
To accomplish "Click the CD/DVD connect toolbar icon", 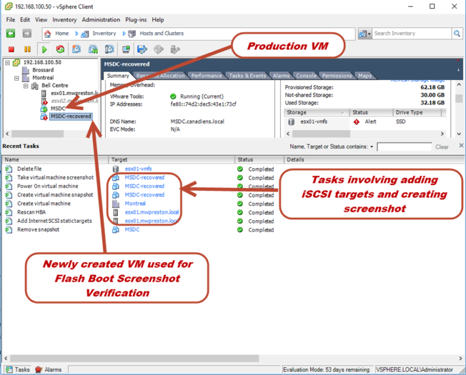I will (x=158, y=49).
